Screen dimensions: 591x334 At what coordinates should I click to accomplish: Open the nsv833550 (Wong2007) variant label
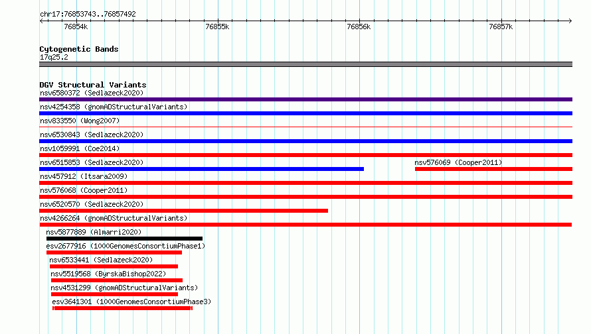[x=80, y=121]
